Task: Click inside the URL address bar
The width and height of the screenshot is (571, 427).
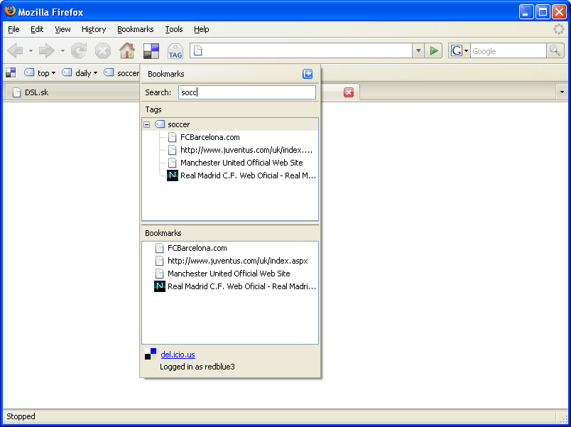Action: point(301,50)
